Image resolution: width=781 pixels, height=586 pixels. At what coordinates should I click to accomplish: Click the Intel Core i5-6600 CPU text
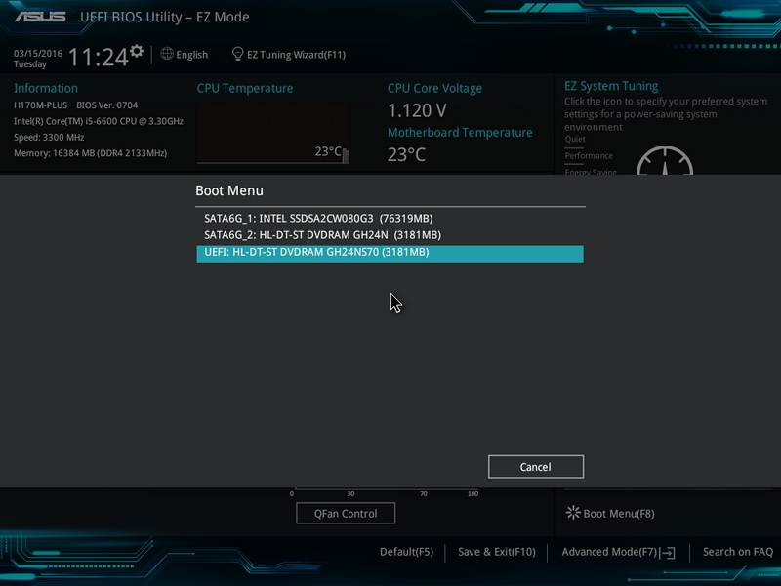pos(99,121)
